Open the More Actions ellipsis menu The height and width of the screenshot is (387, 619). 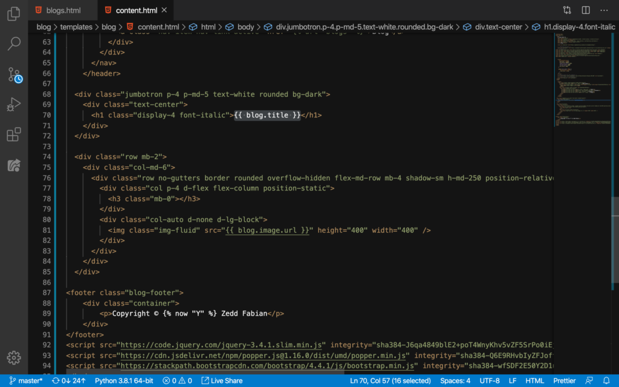[604, 10]
